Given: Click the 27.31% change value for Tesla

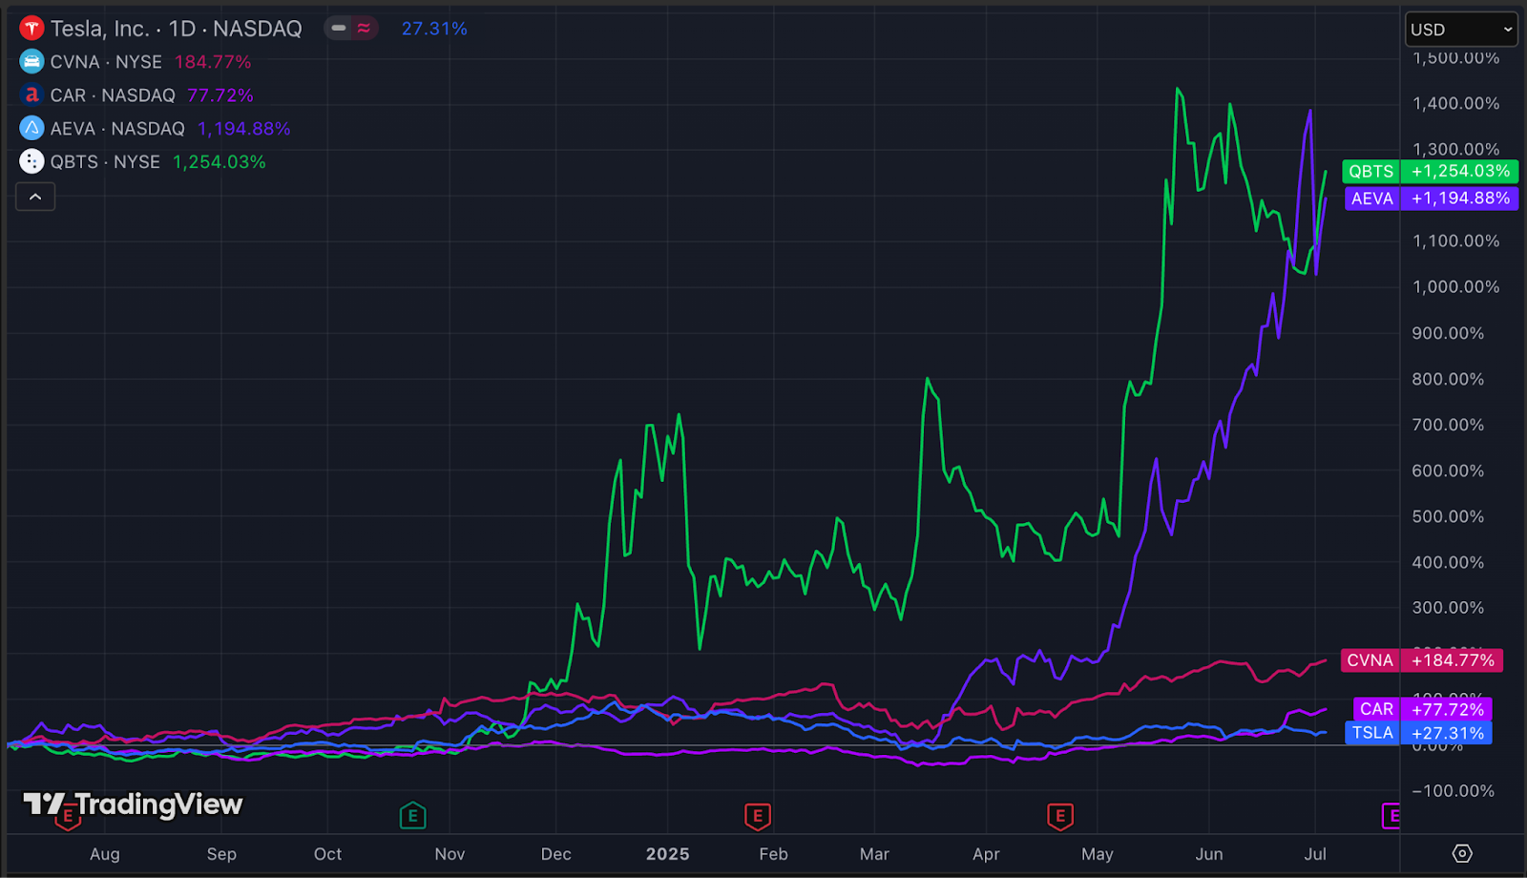Looking at the screenshot, I should tap(433, 28).
